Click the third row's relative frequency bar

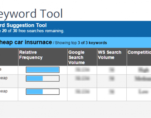tap(43, 92)
